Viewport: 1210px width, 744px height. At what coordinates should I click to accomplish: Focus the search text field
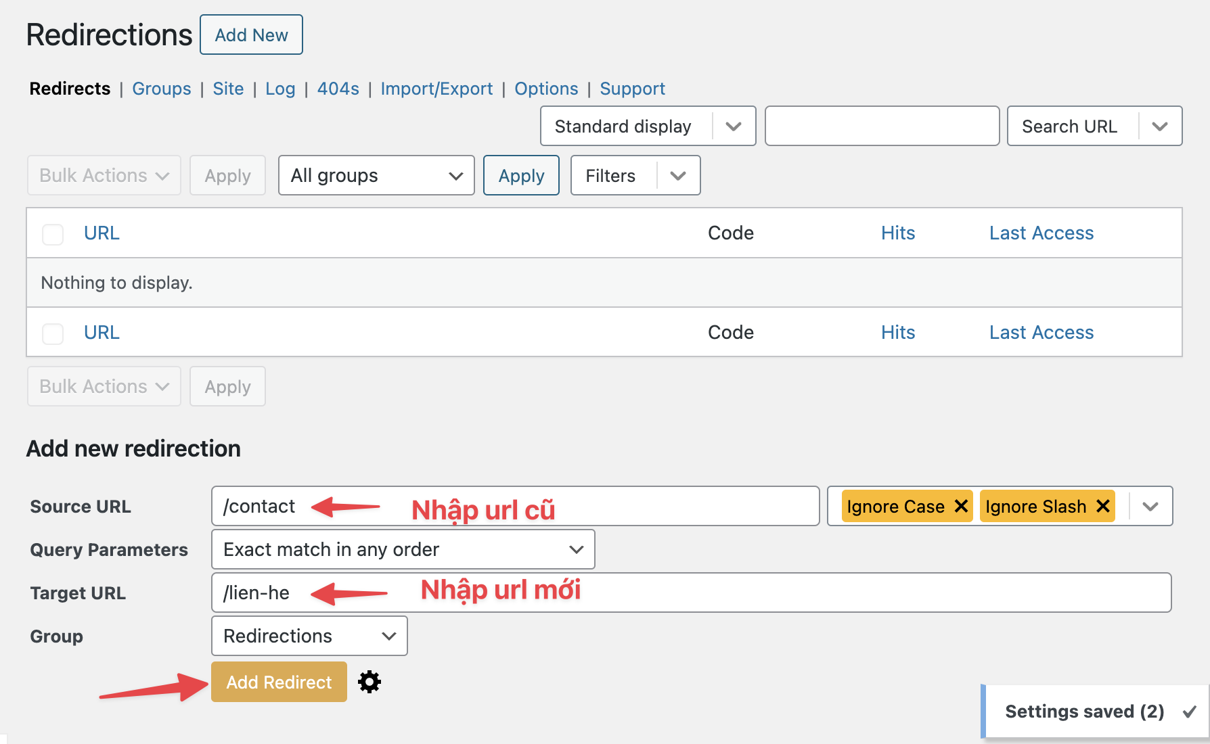point(882,126)
